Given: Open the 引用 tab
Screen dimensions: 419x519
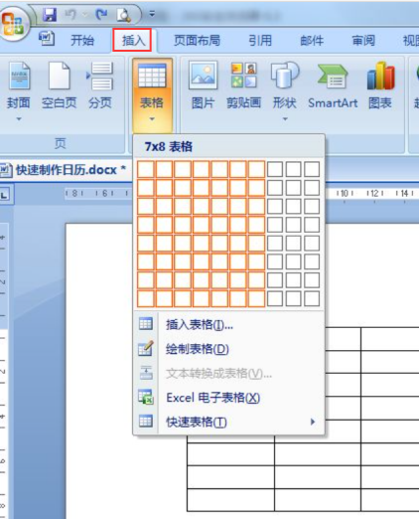Looking at the screenshot, I should click(x=260, y=41).
